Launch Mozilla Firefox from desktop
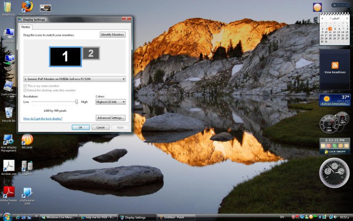 pyautogui.click(x=27, y=7)
